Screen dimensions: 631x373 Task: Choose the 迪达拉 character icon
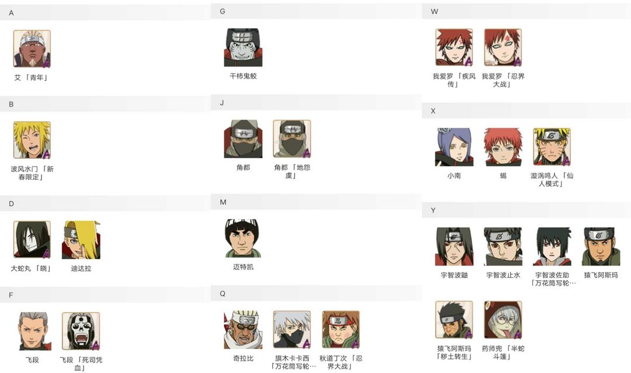tap(81, 239)
